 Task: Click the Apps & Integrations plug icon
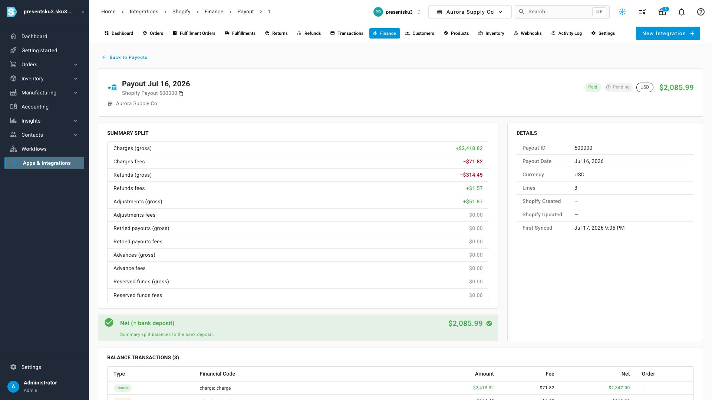(15, 163)
